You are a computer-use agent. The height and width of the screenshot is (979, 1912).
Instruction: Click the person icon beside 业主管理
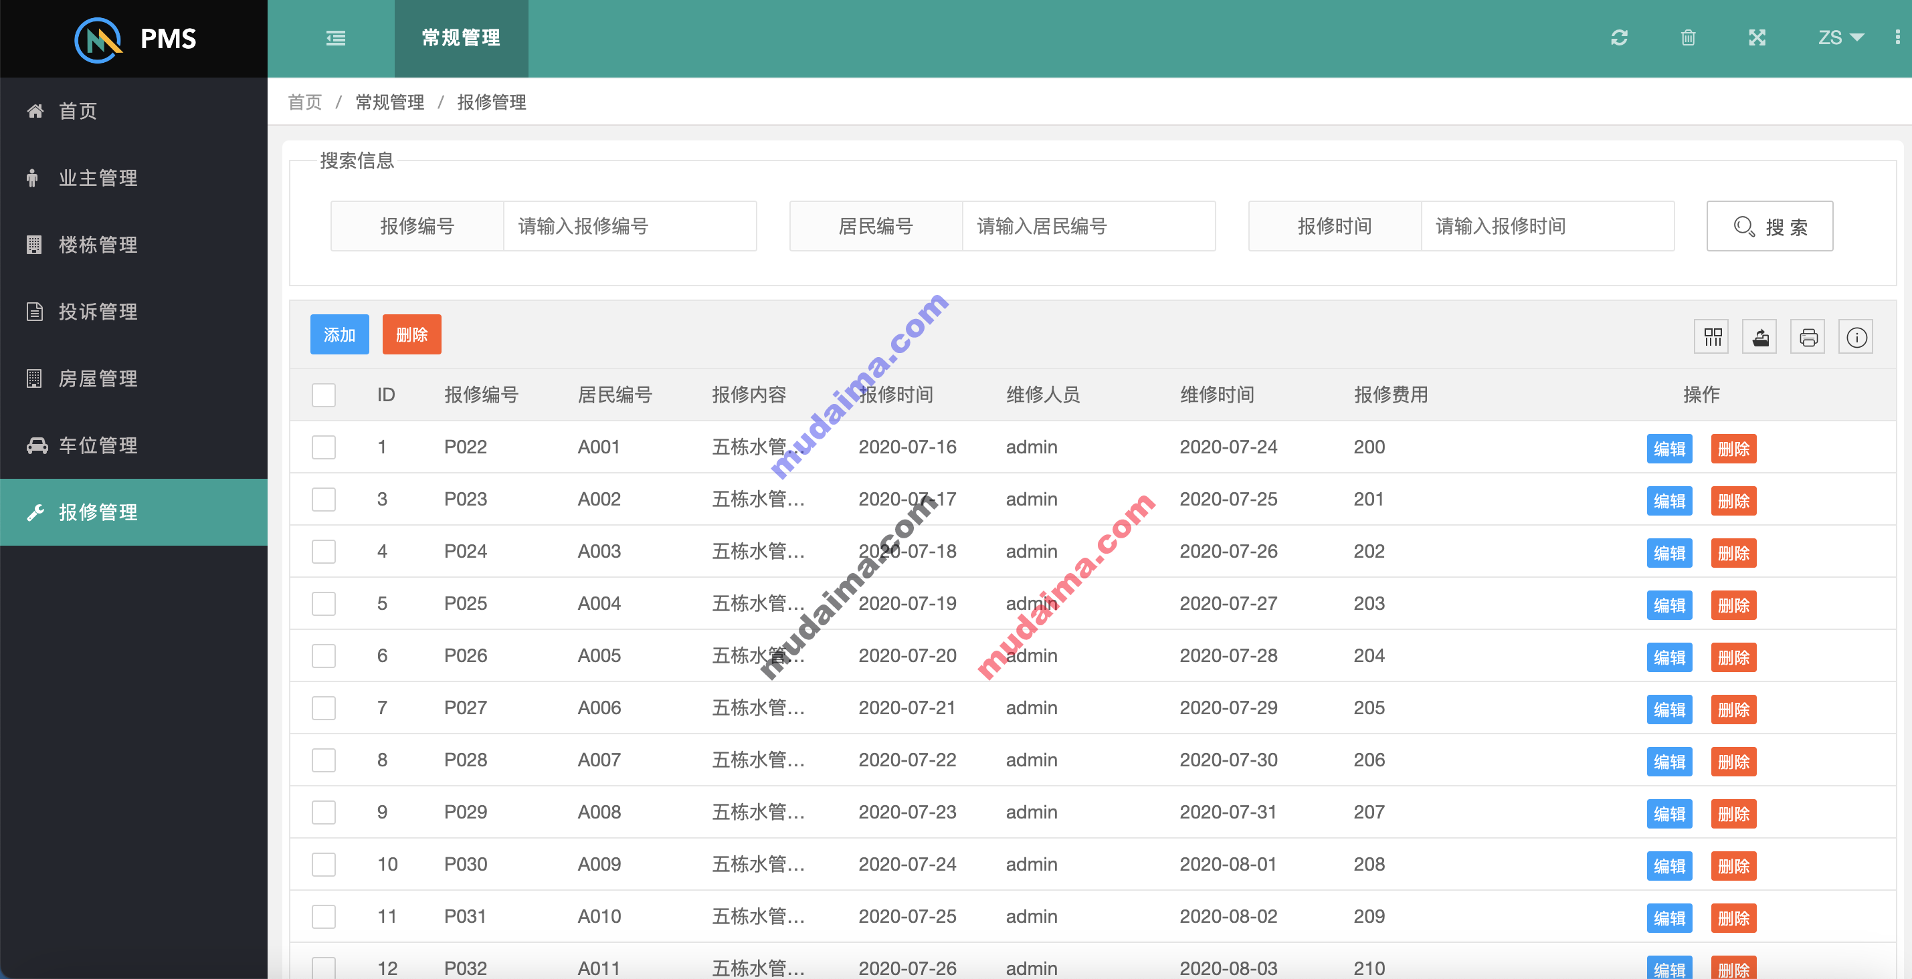click(32, 178)
